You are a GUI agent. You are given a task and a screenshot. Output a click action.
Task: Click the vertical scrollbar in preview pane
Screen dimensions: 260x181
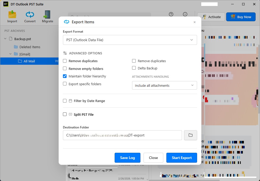click(x=259, y=79)
